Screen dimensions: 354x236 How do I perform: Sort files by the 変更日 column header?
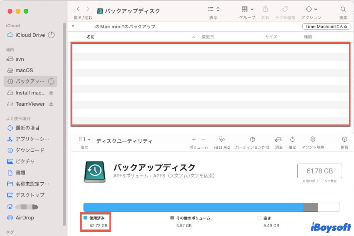click(x=208, y=37)
